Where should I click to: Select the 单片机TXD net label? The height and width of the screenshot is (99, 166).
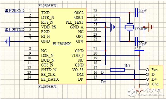(x=15, y=30)
